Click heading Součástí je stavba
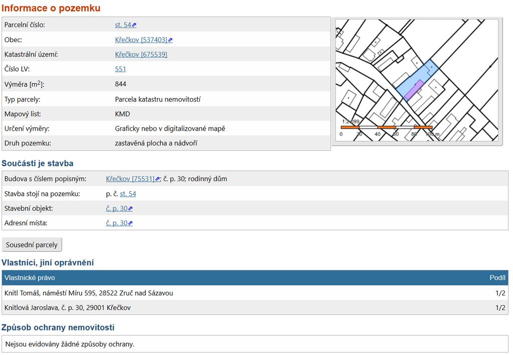 pos(38,163)
